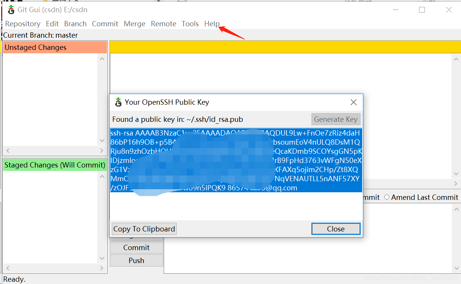Maximize the Git Gui window

click(422, 10)
